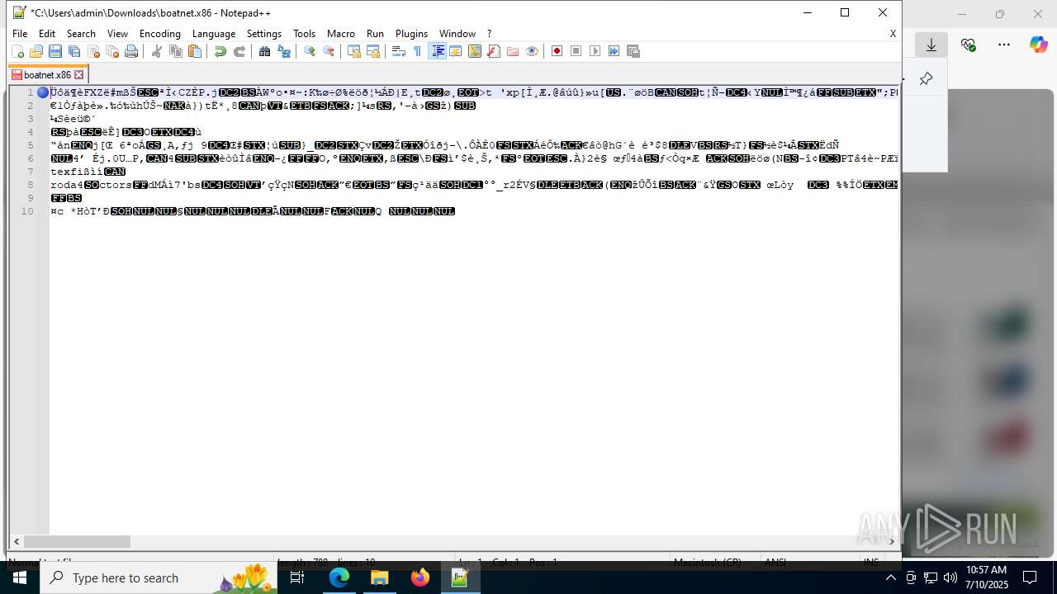The height and width of the screenshot is (594, 1057).
Task: Open the Edit menu
Action: coord(47,34)
